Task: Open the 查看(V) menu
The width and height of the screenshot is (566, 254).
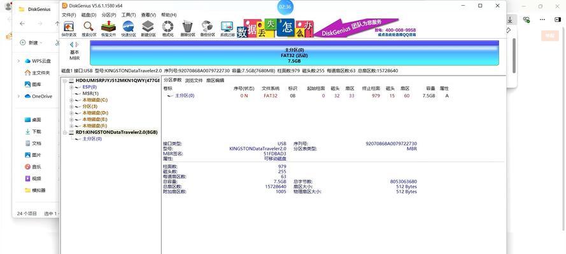Action: click(x=148, y=15)
